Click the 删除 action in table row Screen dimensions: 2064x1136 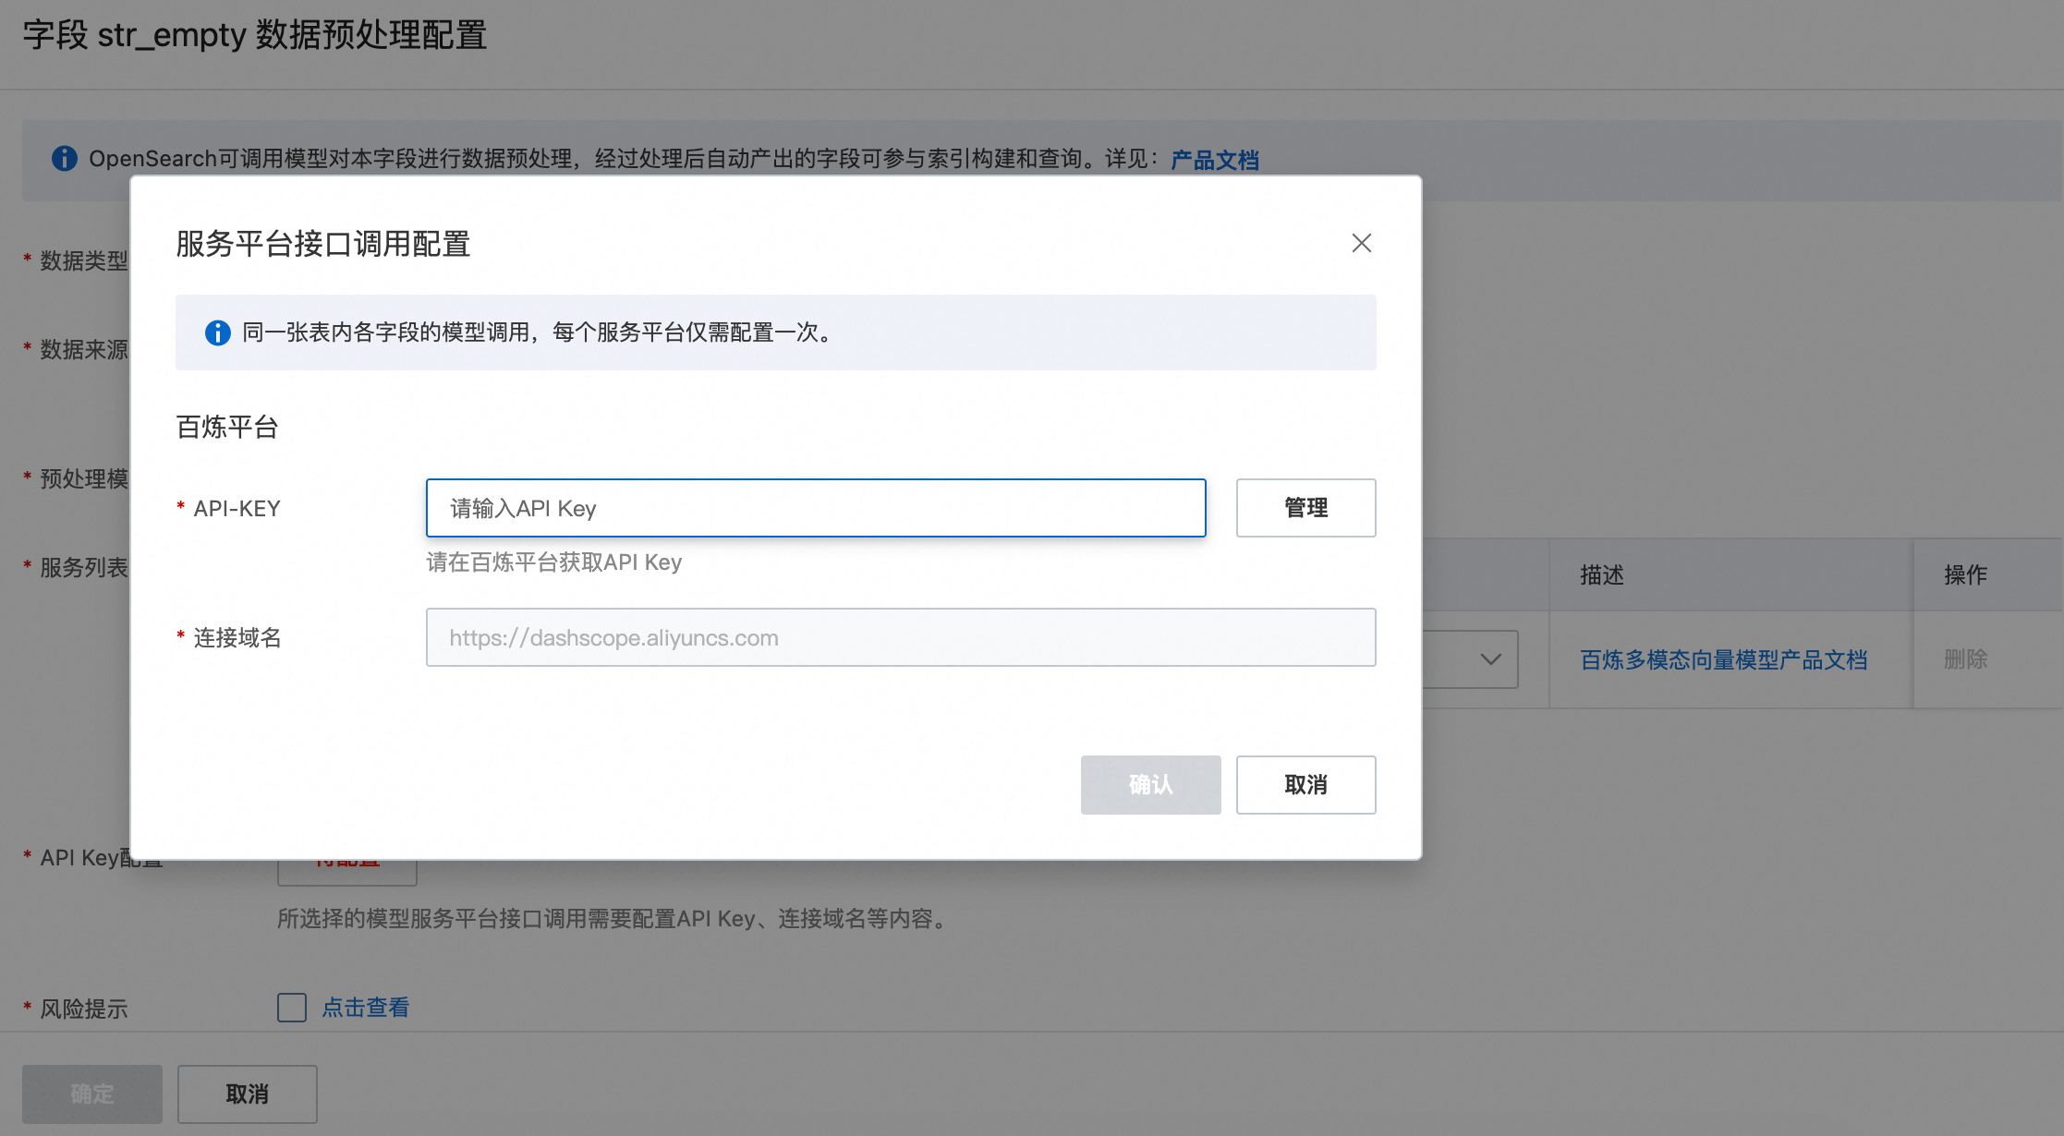click(1965, 659)
